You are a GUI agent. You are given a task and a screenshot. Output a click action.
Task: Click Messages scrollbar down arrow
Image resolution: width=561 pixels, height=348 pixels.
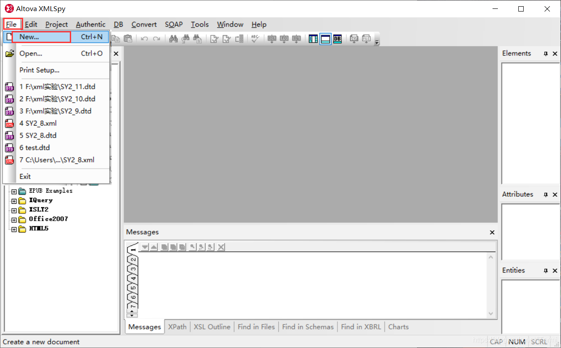point(491,313)
